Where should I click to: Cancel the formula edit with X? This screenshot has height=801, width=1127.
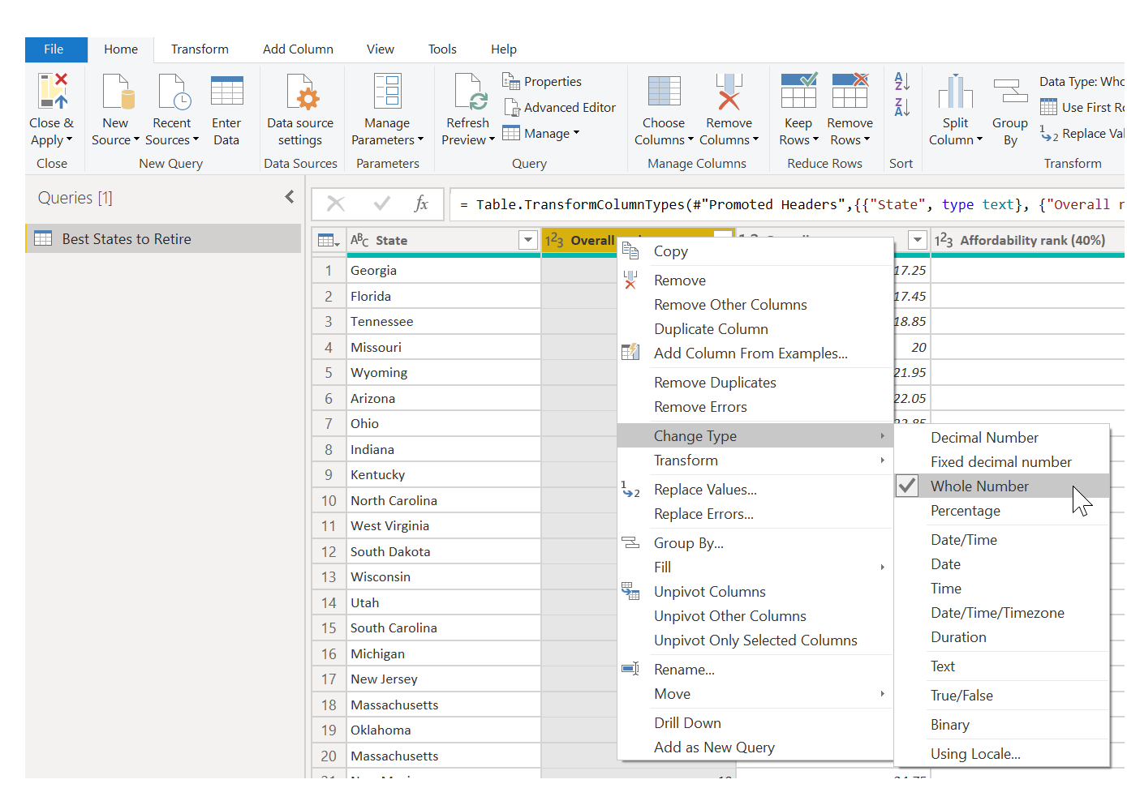coord(336,204)
